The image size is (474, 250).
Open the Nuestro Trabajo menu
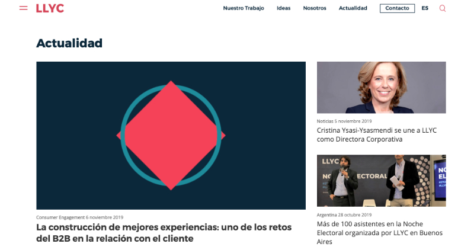click(x=244, y=8)
